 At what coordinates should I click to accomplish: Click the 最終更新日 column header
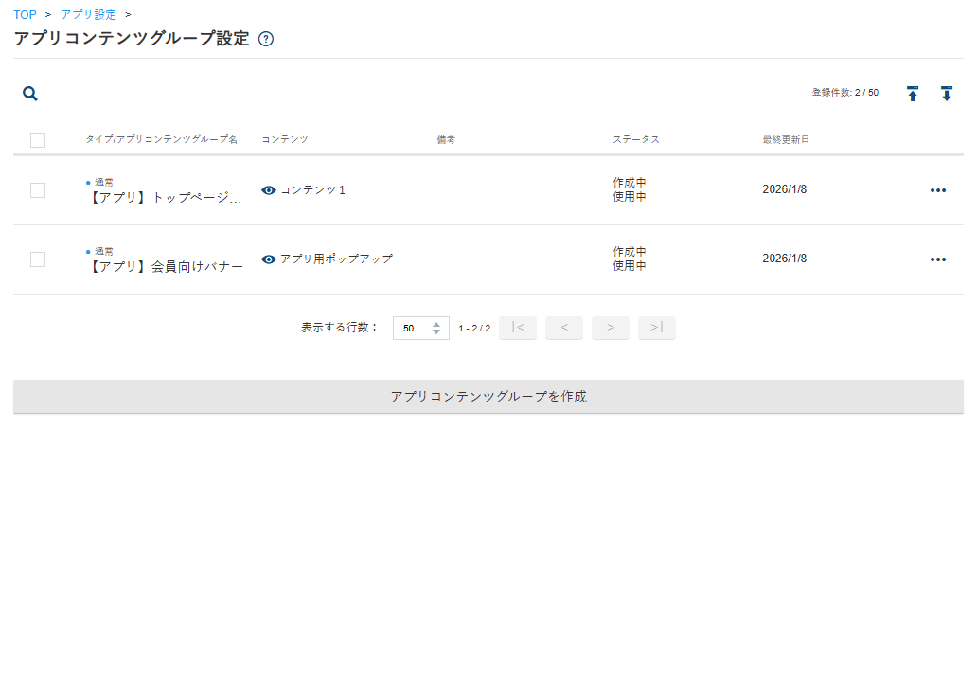point(786,139)
